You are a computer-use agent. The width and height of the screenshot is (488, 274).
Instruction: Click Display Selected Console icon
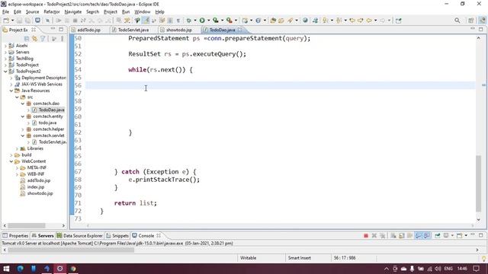pyautogui.click(x=446, y=236)
